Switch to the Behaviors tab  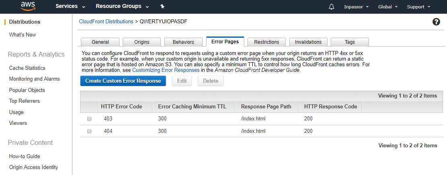pyautogui.click(x=183, y=42)
